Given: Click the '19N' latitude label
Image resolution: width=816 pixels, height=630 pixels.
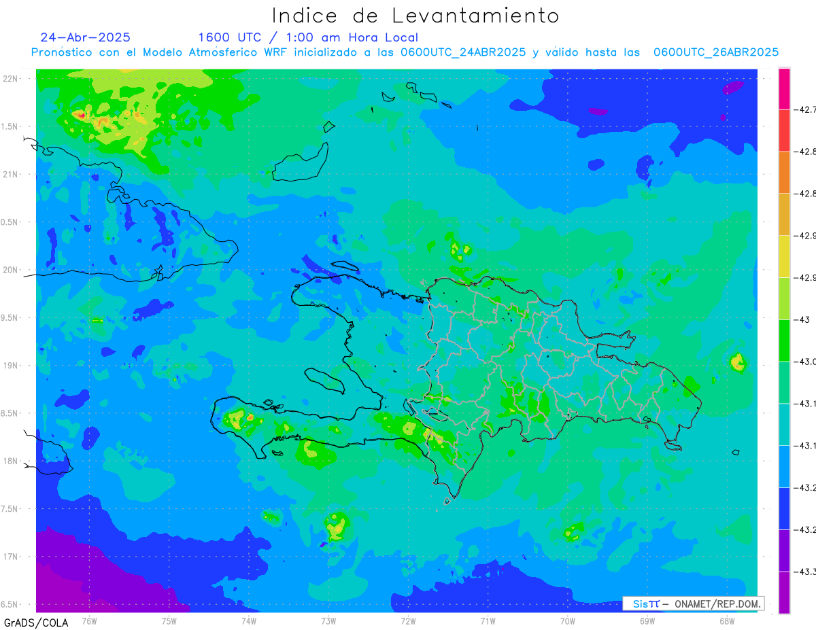Looking at the screenshot, I should coord(10,365).
